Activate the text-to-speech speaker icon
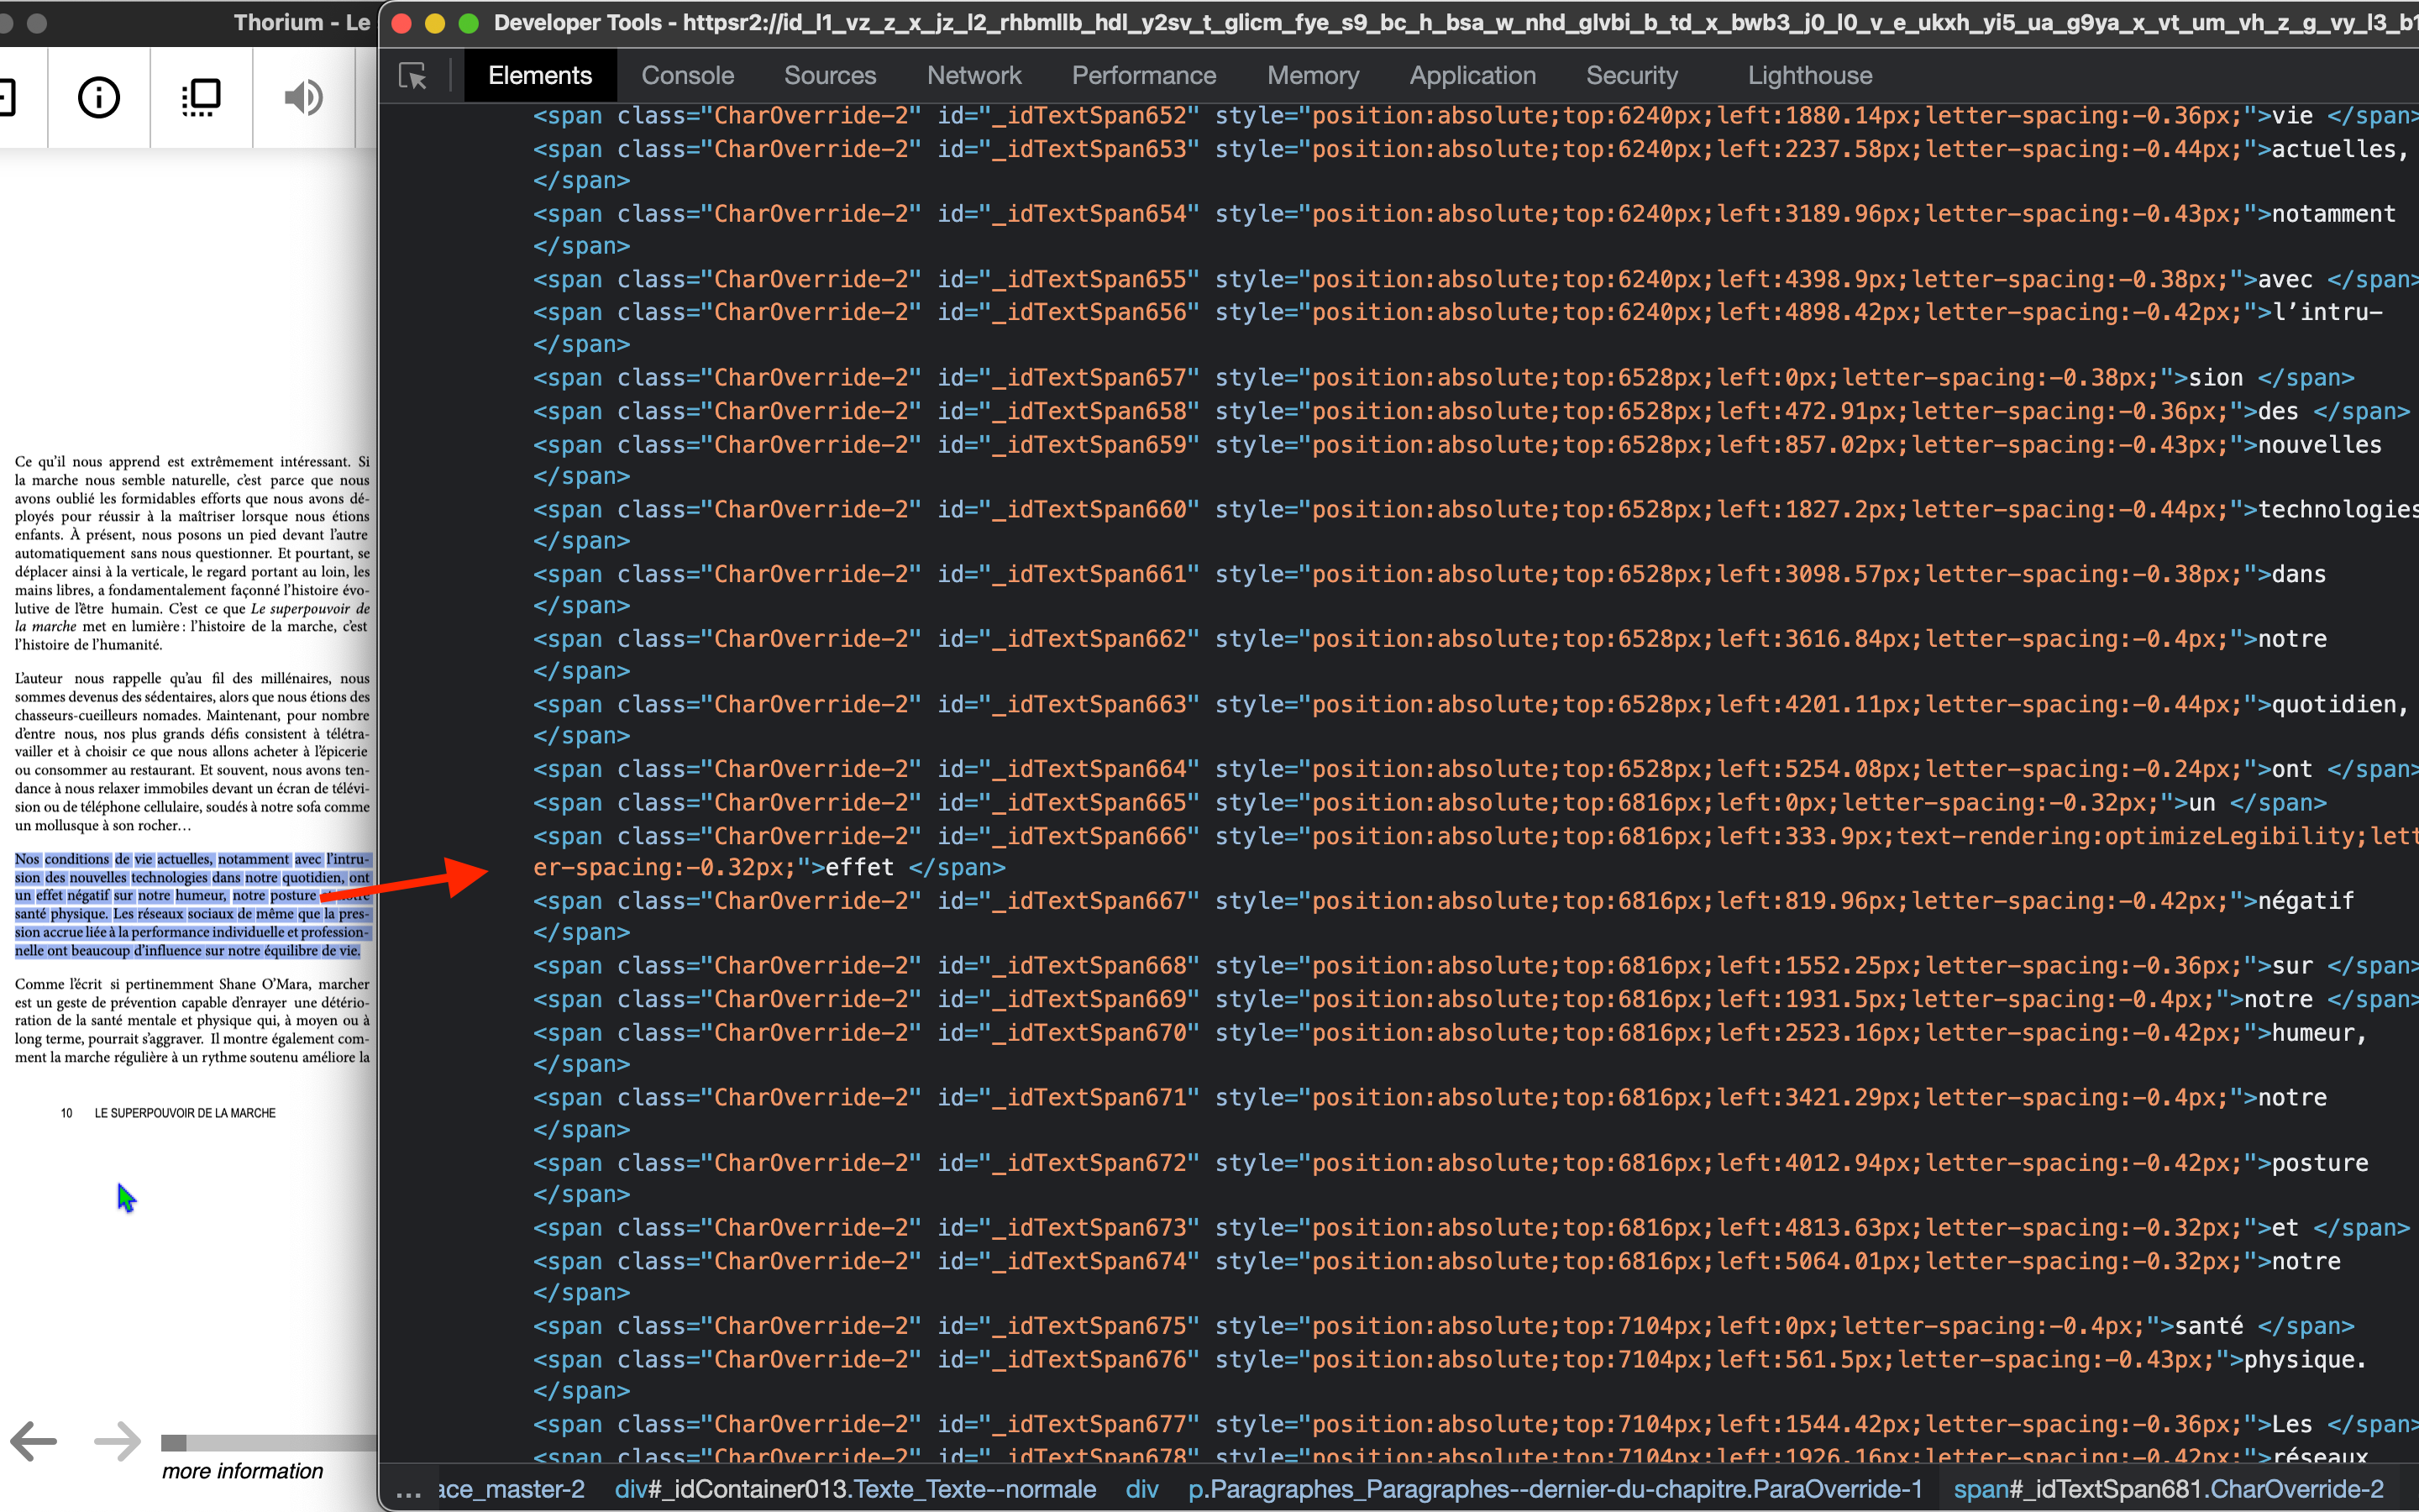This screenshot has height=1512, width=2419. 303,97
